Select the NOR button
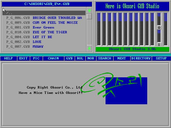 [91, 58]
